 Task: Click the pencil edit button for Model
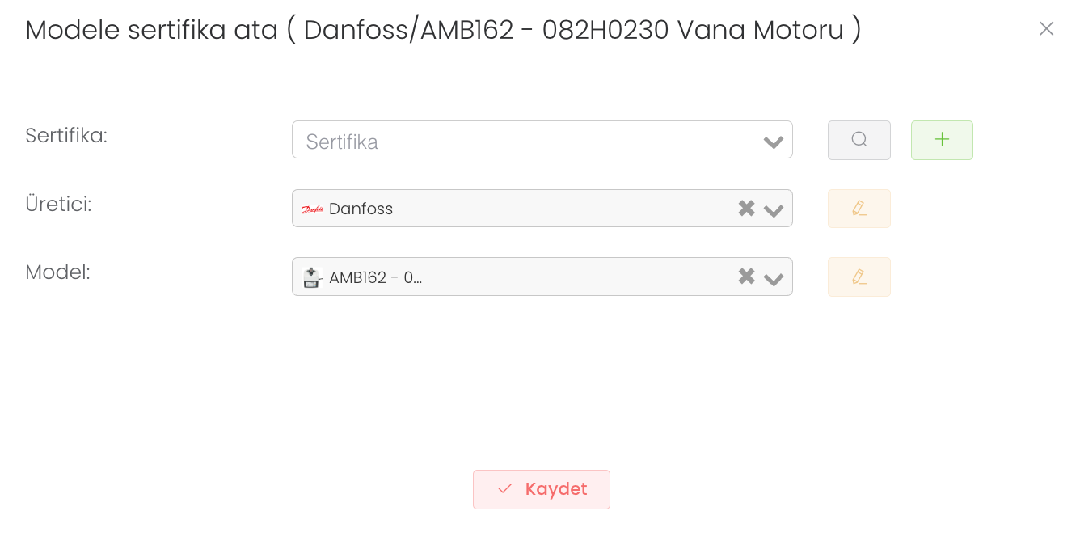[x=859, y=277]
